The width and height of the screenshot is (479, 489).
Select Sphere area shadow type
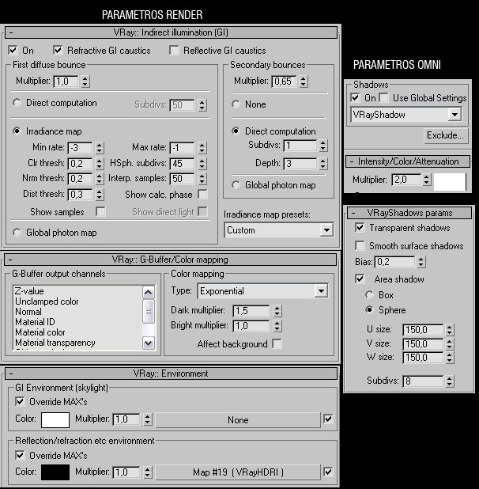click(x=369, y=309)
